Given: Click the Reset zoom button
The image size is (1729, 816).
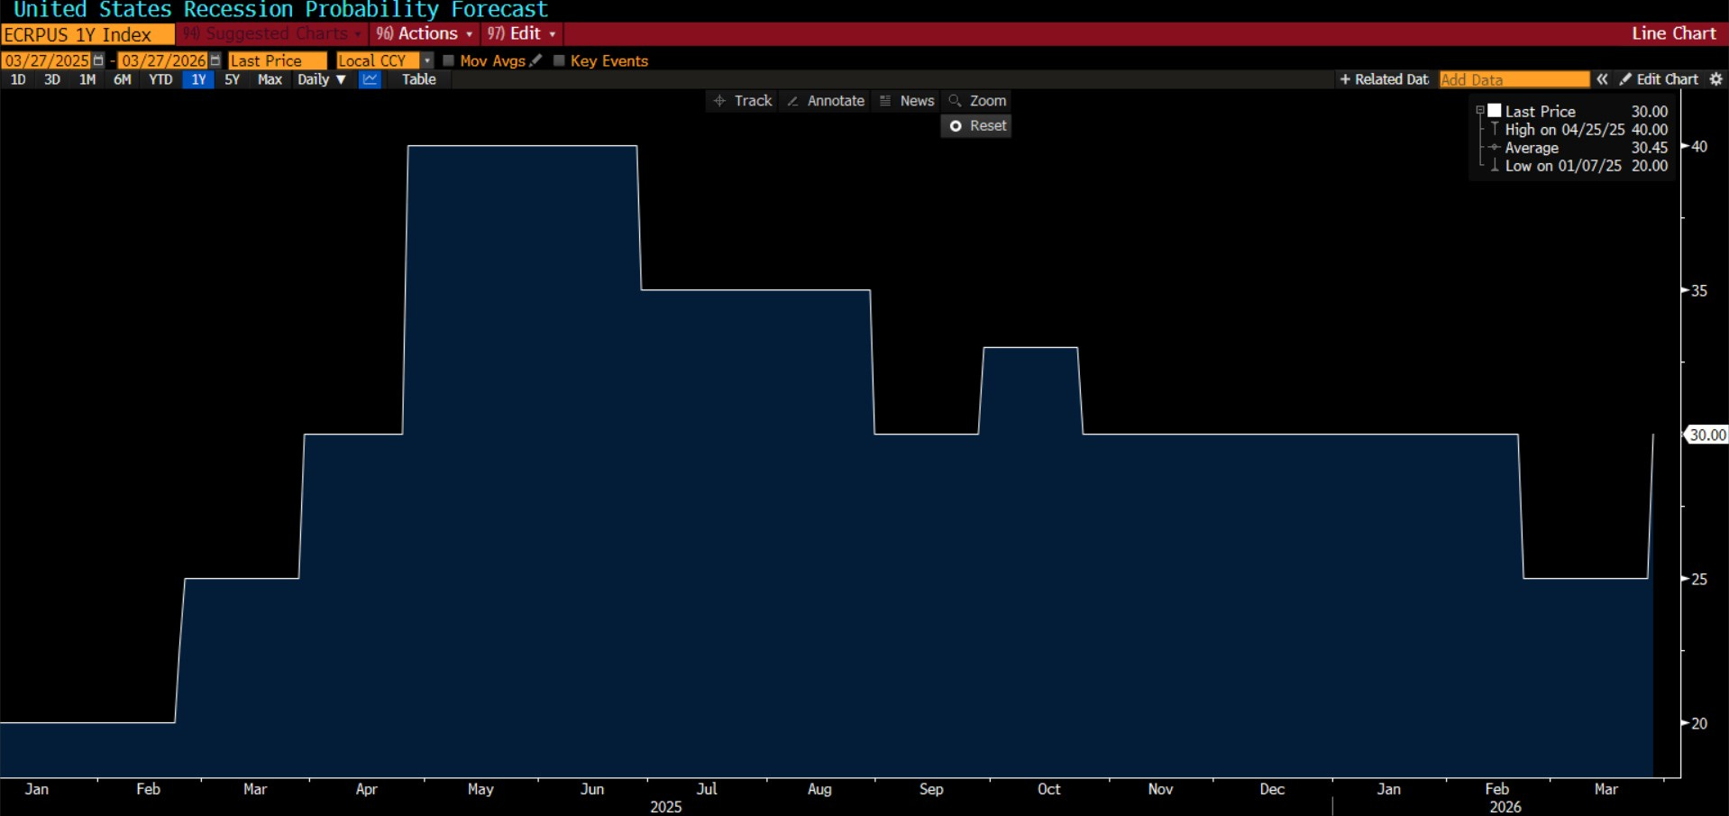Looking at the screenshot, I should [977, 126].
